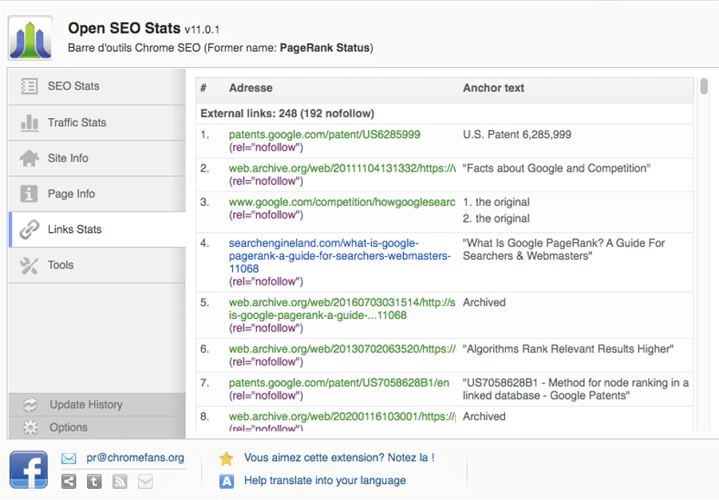Open the www.google.com/competition link

coord(342,202)
